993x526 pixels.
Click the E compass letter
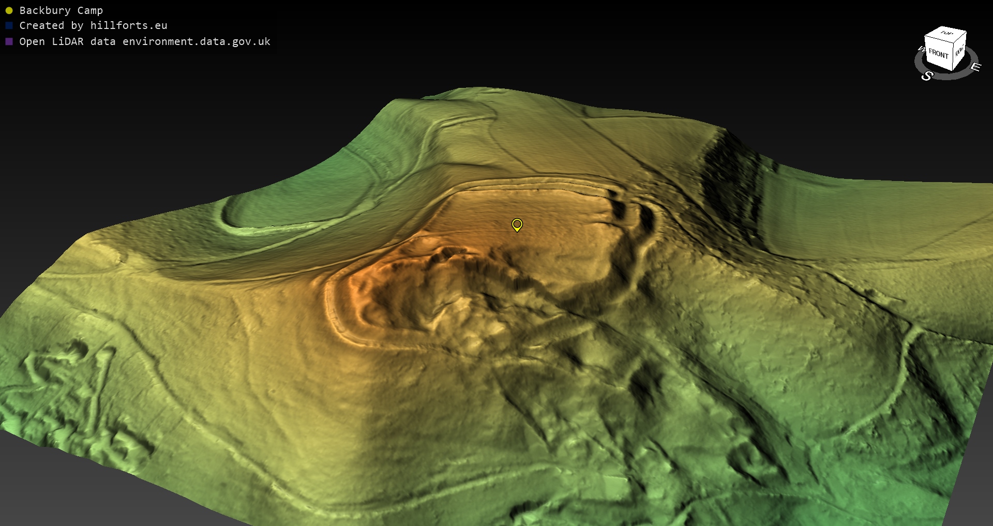(975, 67)
